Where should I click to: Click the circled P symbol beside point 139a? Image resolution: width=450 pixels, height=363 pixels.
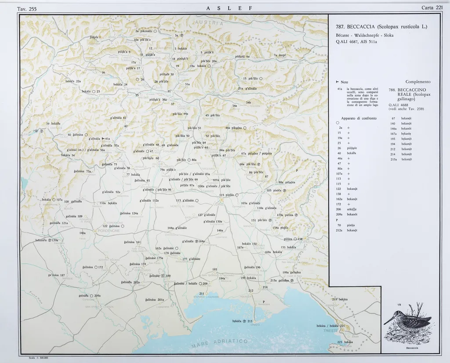point(50,240)
